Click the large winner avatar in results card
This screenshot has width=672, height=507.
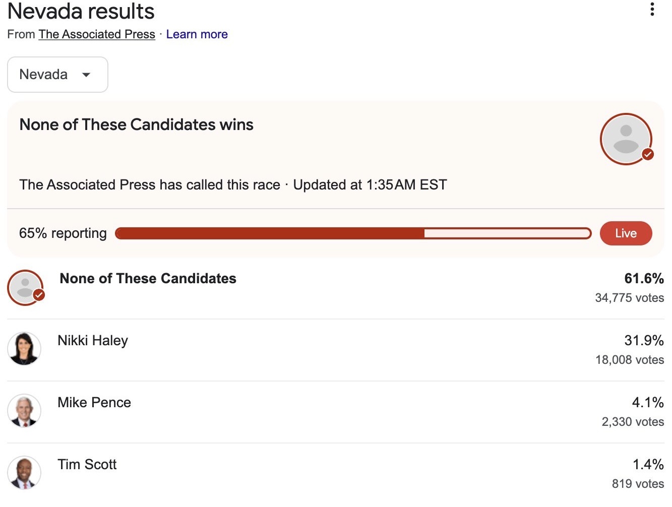click(x=626, y=139)
